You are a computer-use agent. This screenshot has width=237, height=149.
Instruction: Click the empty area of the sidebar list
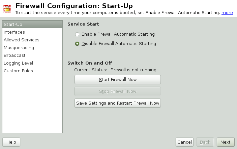point(32,104)
